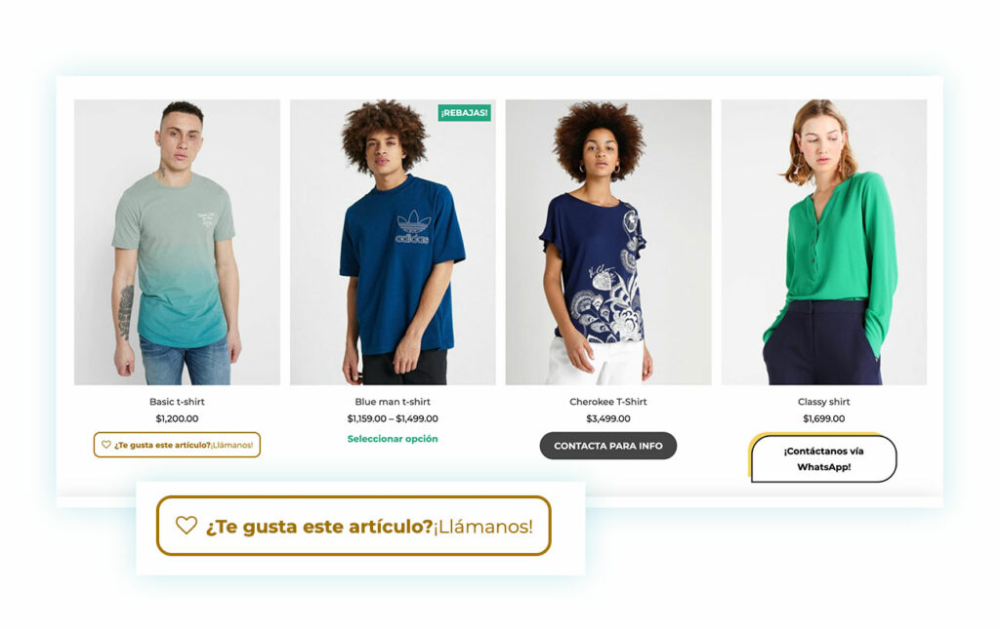Click ¡Contáctanos vía WhatsApp! button
The height and width of the screenshot is (629, 1000).
[822, 458]
